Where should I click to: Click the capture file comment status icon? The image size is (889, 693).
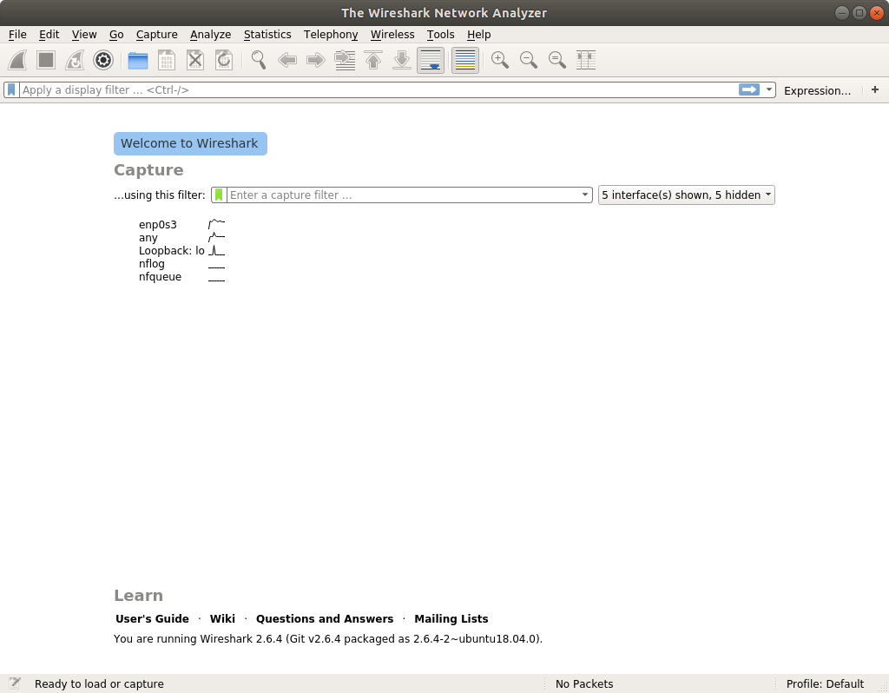15,683
